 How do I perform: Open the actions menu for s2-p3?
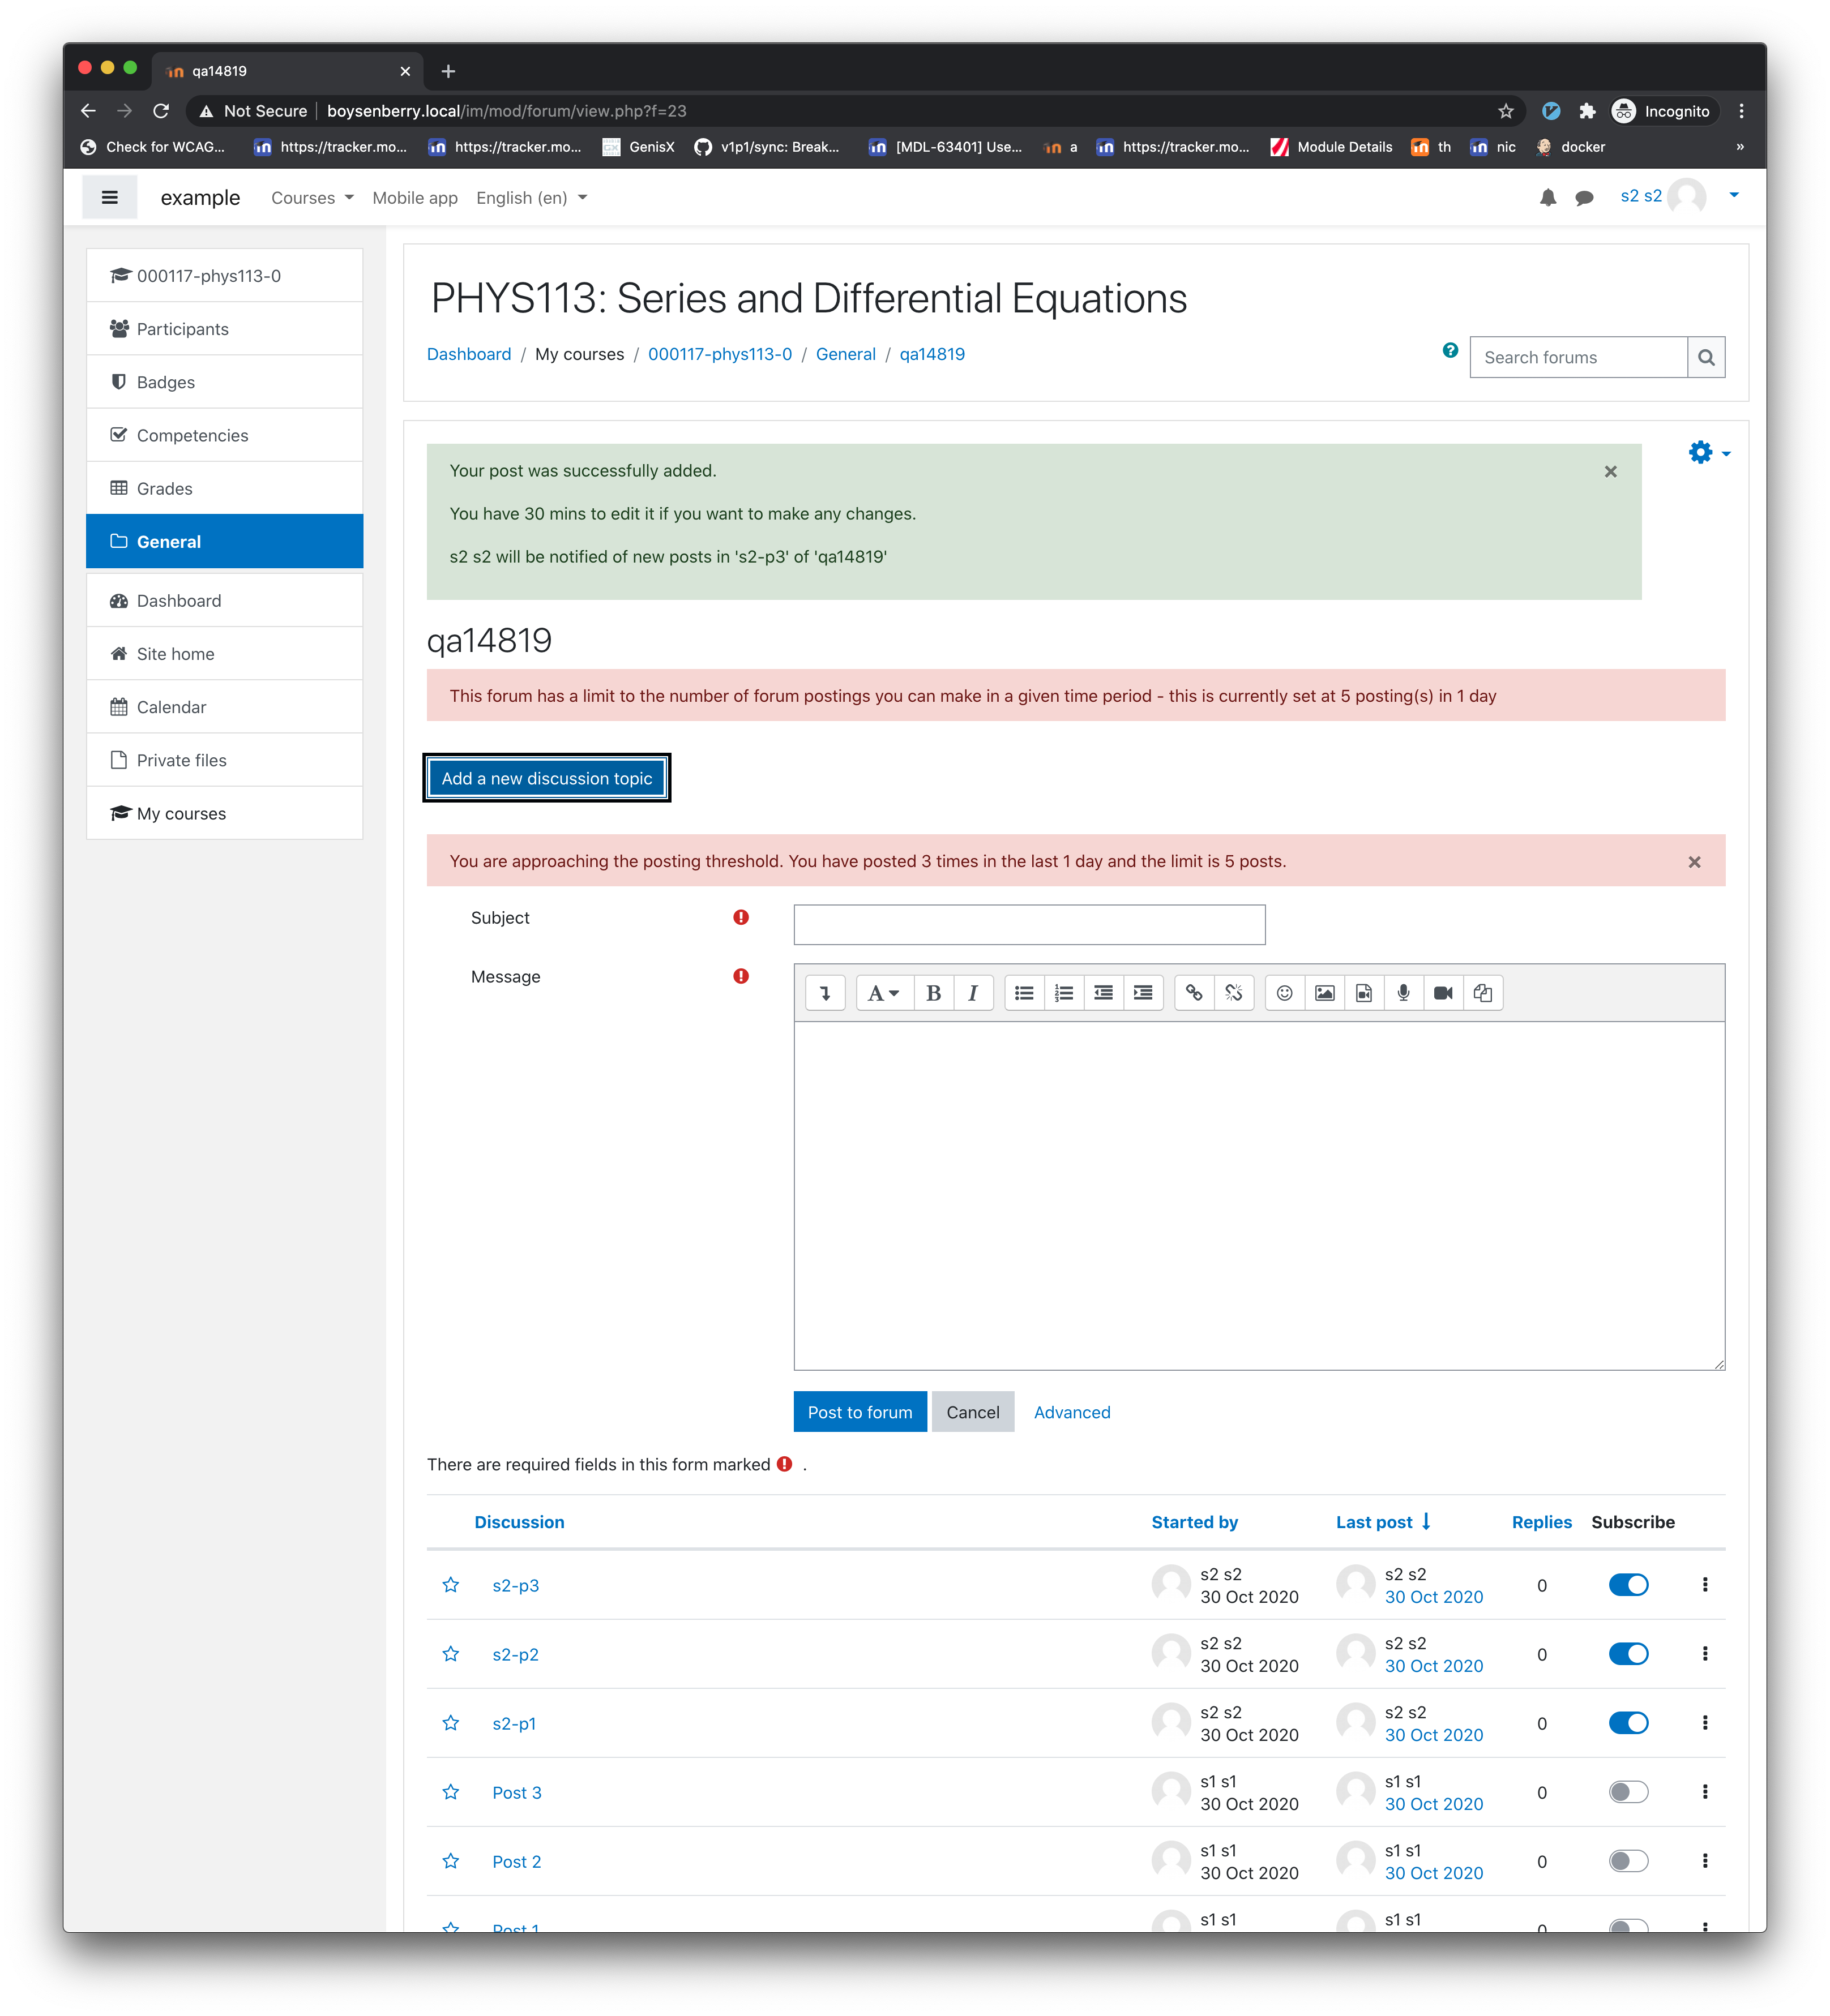click(1705, 1585)
